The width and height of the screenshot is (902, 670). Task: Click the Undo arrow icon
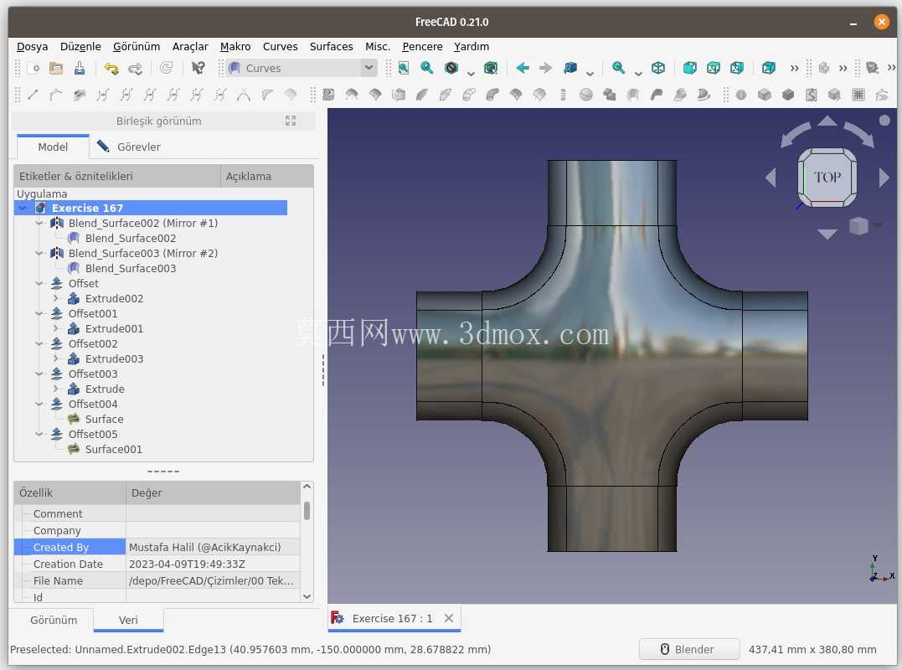(111, 68)
